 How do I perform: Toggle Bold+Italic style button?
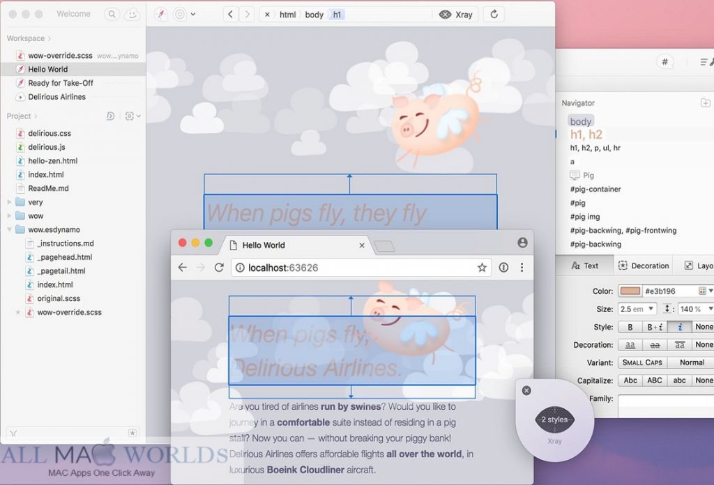[x=655, y=327]
